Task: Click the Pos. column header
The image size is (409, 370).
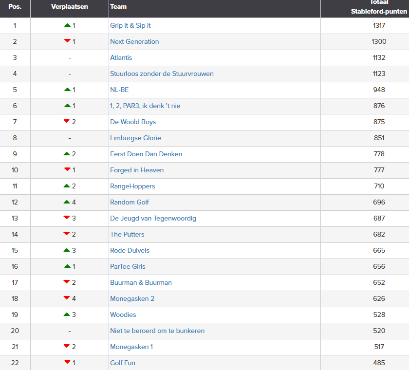Action: click(15, 7)
